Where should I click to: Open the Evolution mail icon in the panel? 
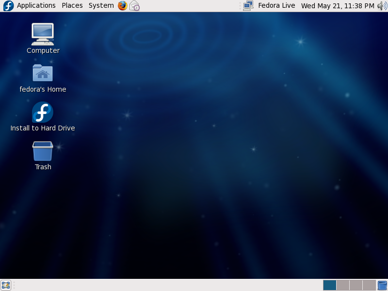pyautogui.click(x=134, y=6)
